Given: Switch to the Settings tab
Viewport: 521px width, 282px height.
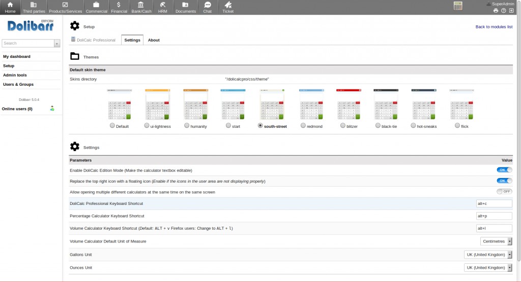Looking at the screenshot, I should click(x=132, y=40).
